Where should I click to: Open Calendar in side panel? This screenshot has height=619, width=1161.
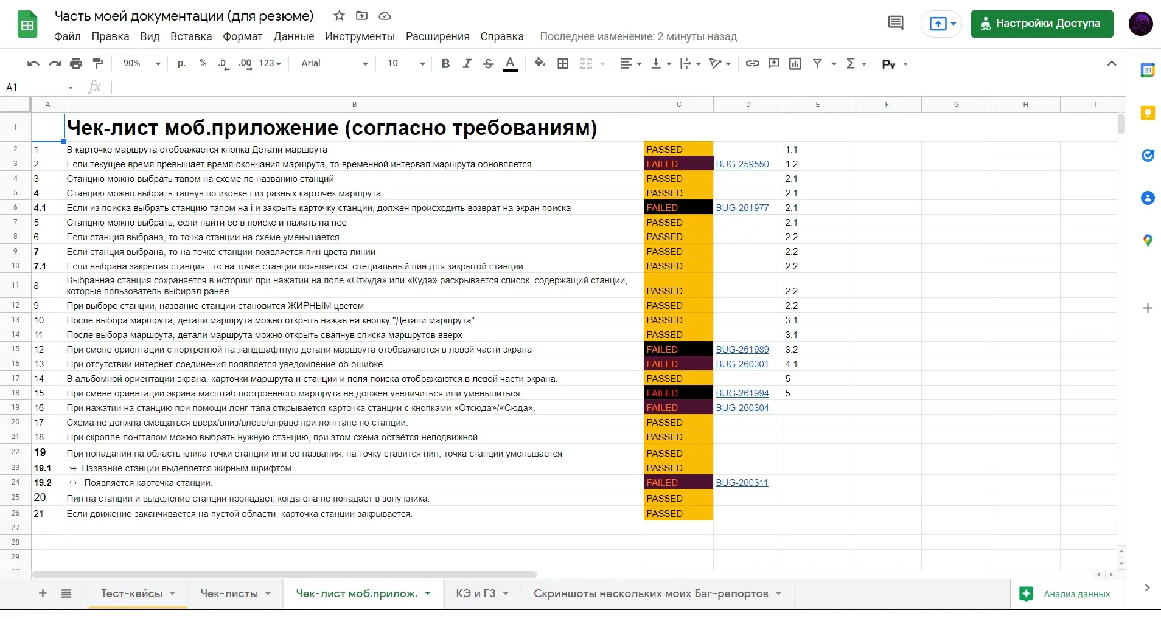[x=1148, y=71]
